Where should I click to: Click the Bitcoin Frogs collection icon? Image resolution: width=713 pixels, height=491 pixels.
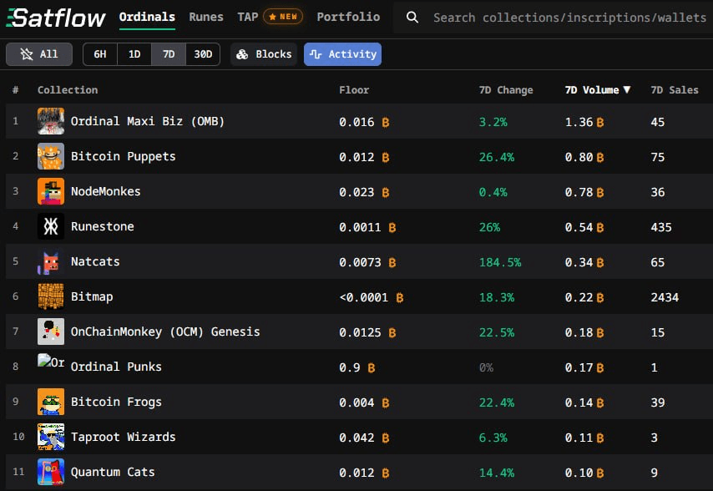pyautogui.click(x=51, y=402)
